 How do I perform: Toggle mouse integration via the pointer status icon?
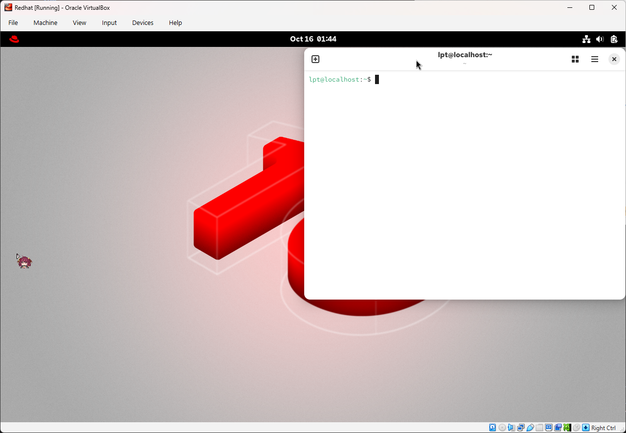(x=576, y=427)
